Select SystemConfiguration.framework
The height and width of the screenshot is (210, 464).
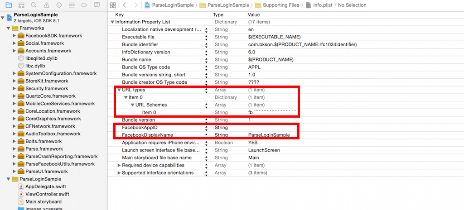(x=61, y=73)
